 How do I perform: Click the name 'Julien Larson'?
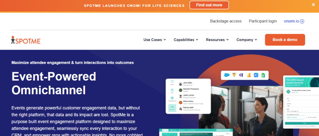click(x=188, y=95)
